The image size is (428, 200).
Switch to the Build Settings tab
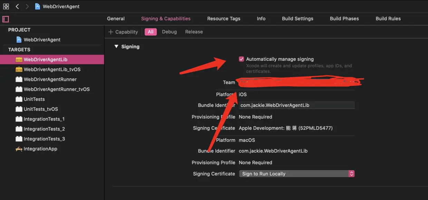pyautogui.click(x=298, y=19)
